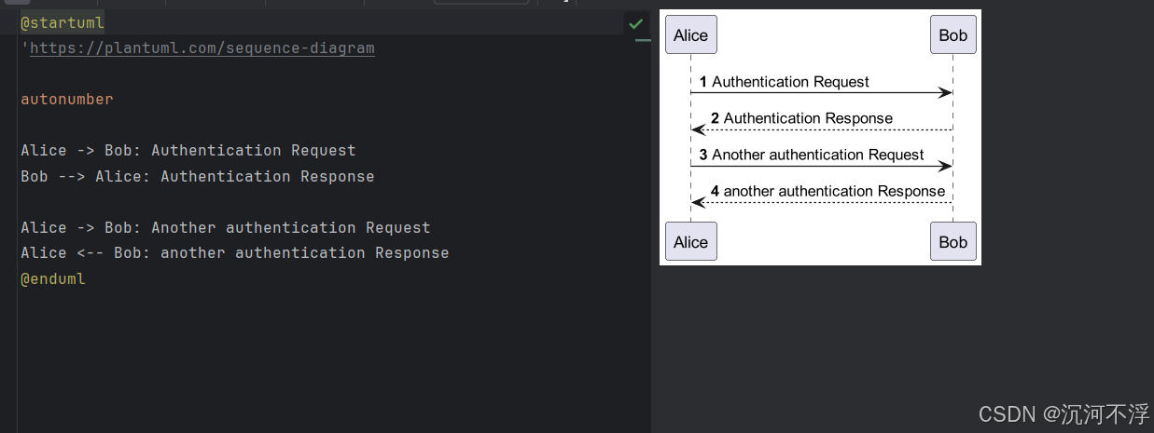
Task: Click the 'Alice -> Bob: Authentication Request' code line
Action: click(x=188, y=150)
